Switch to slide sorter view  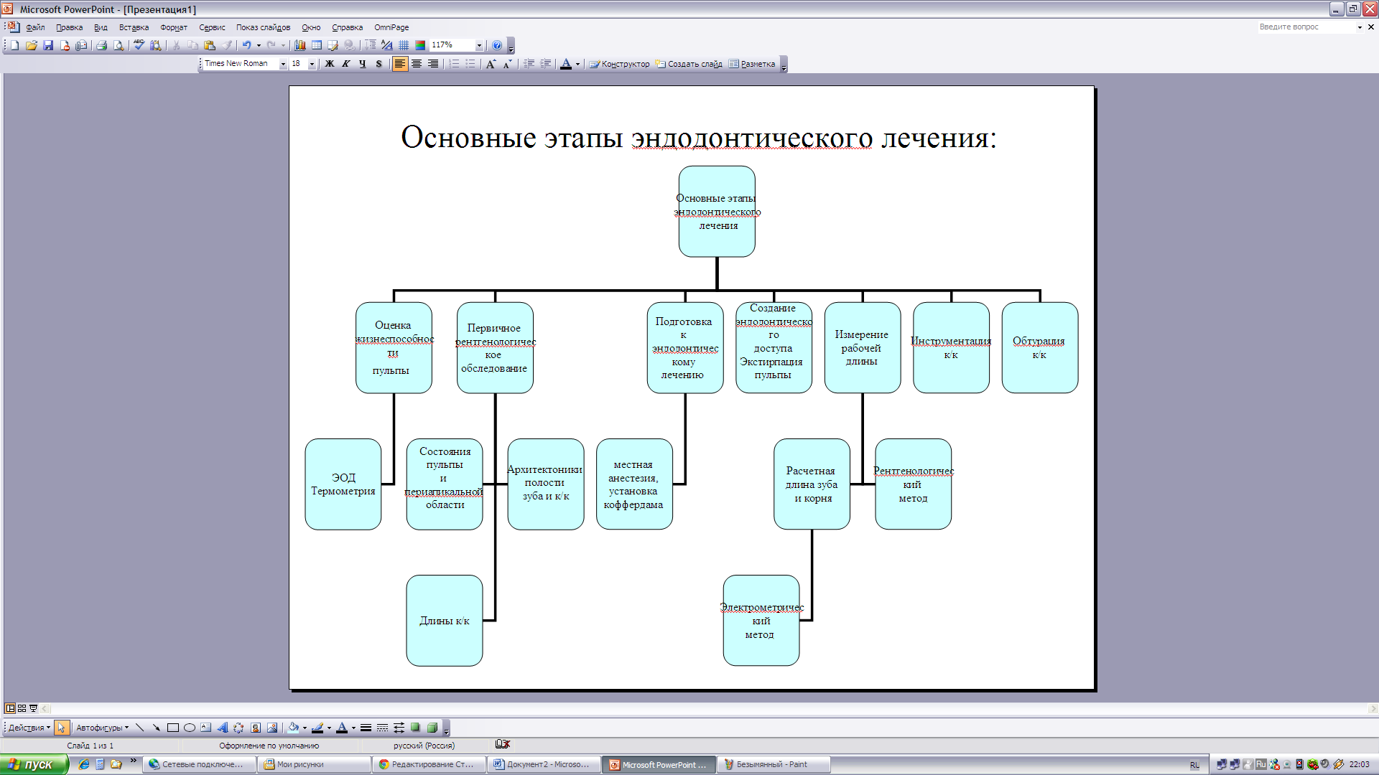(x=22, y=708)
